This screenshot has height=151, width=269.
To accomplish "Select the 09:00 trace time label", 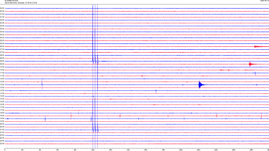I will pyautogui.click(x=2, y=61).
